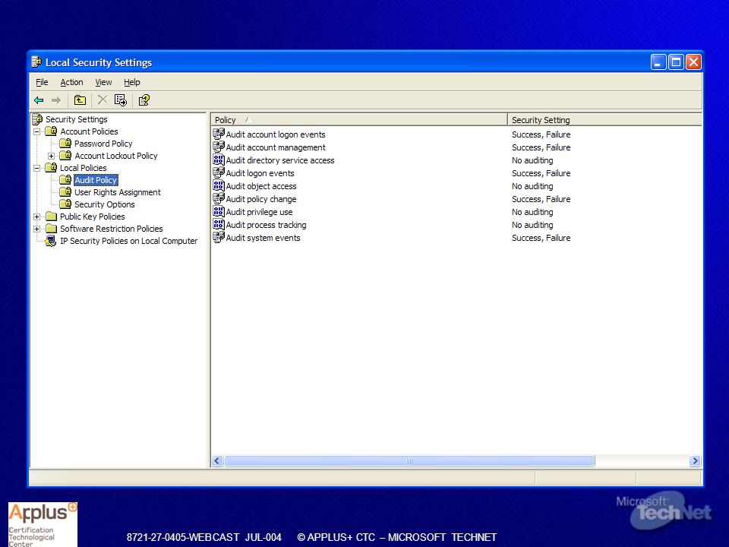Click Success, Failure value for system events

pyautogui.click(x=541, y=238)
